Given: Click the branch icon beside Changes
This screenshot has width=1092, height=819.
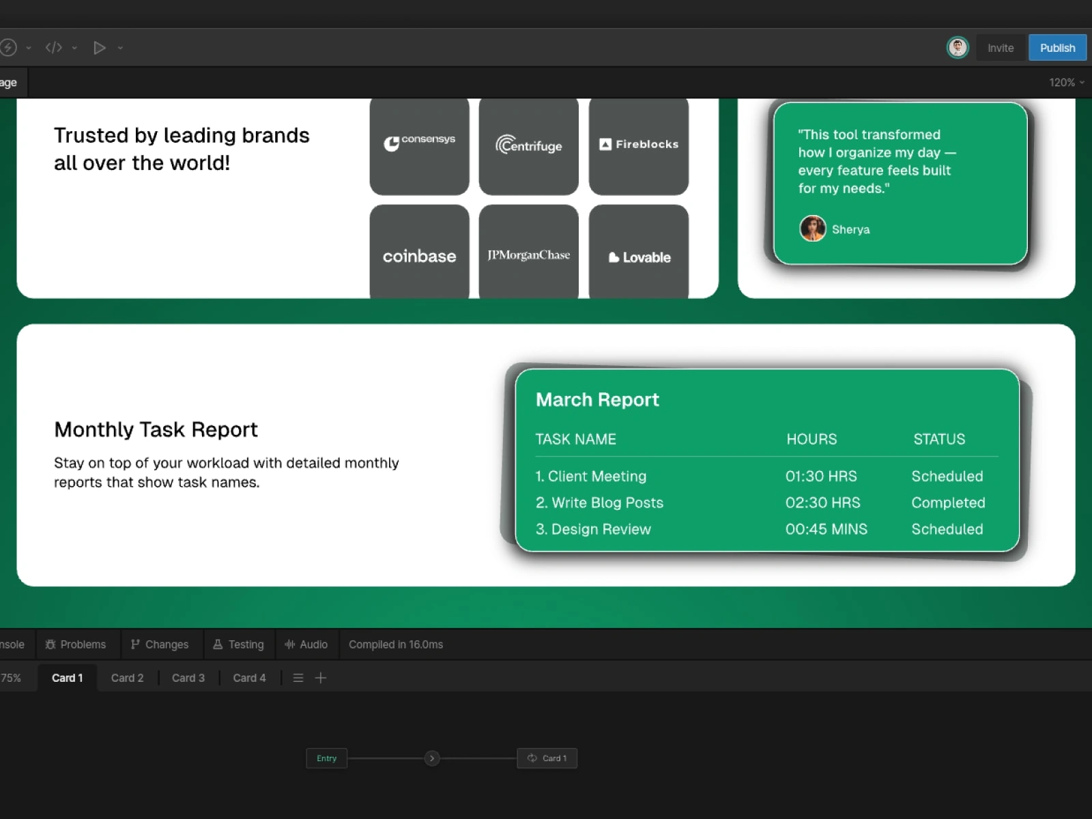Looking at the screenshot, I should click(135, 644).
